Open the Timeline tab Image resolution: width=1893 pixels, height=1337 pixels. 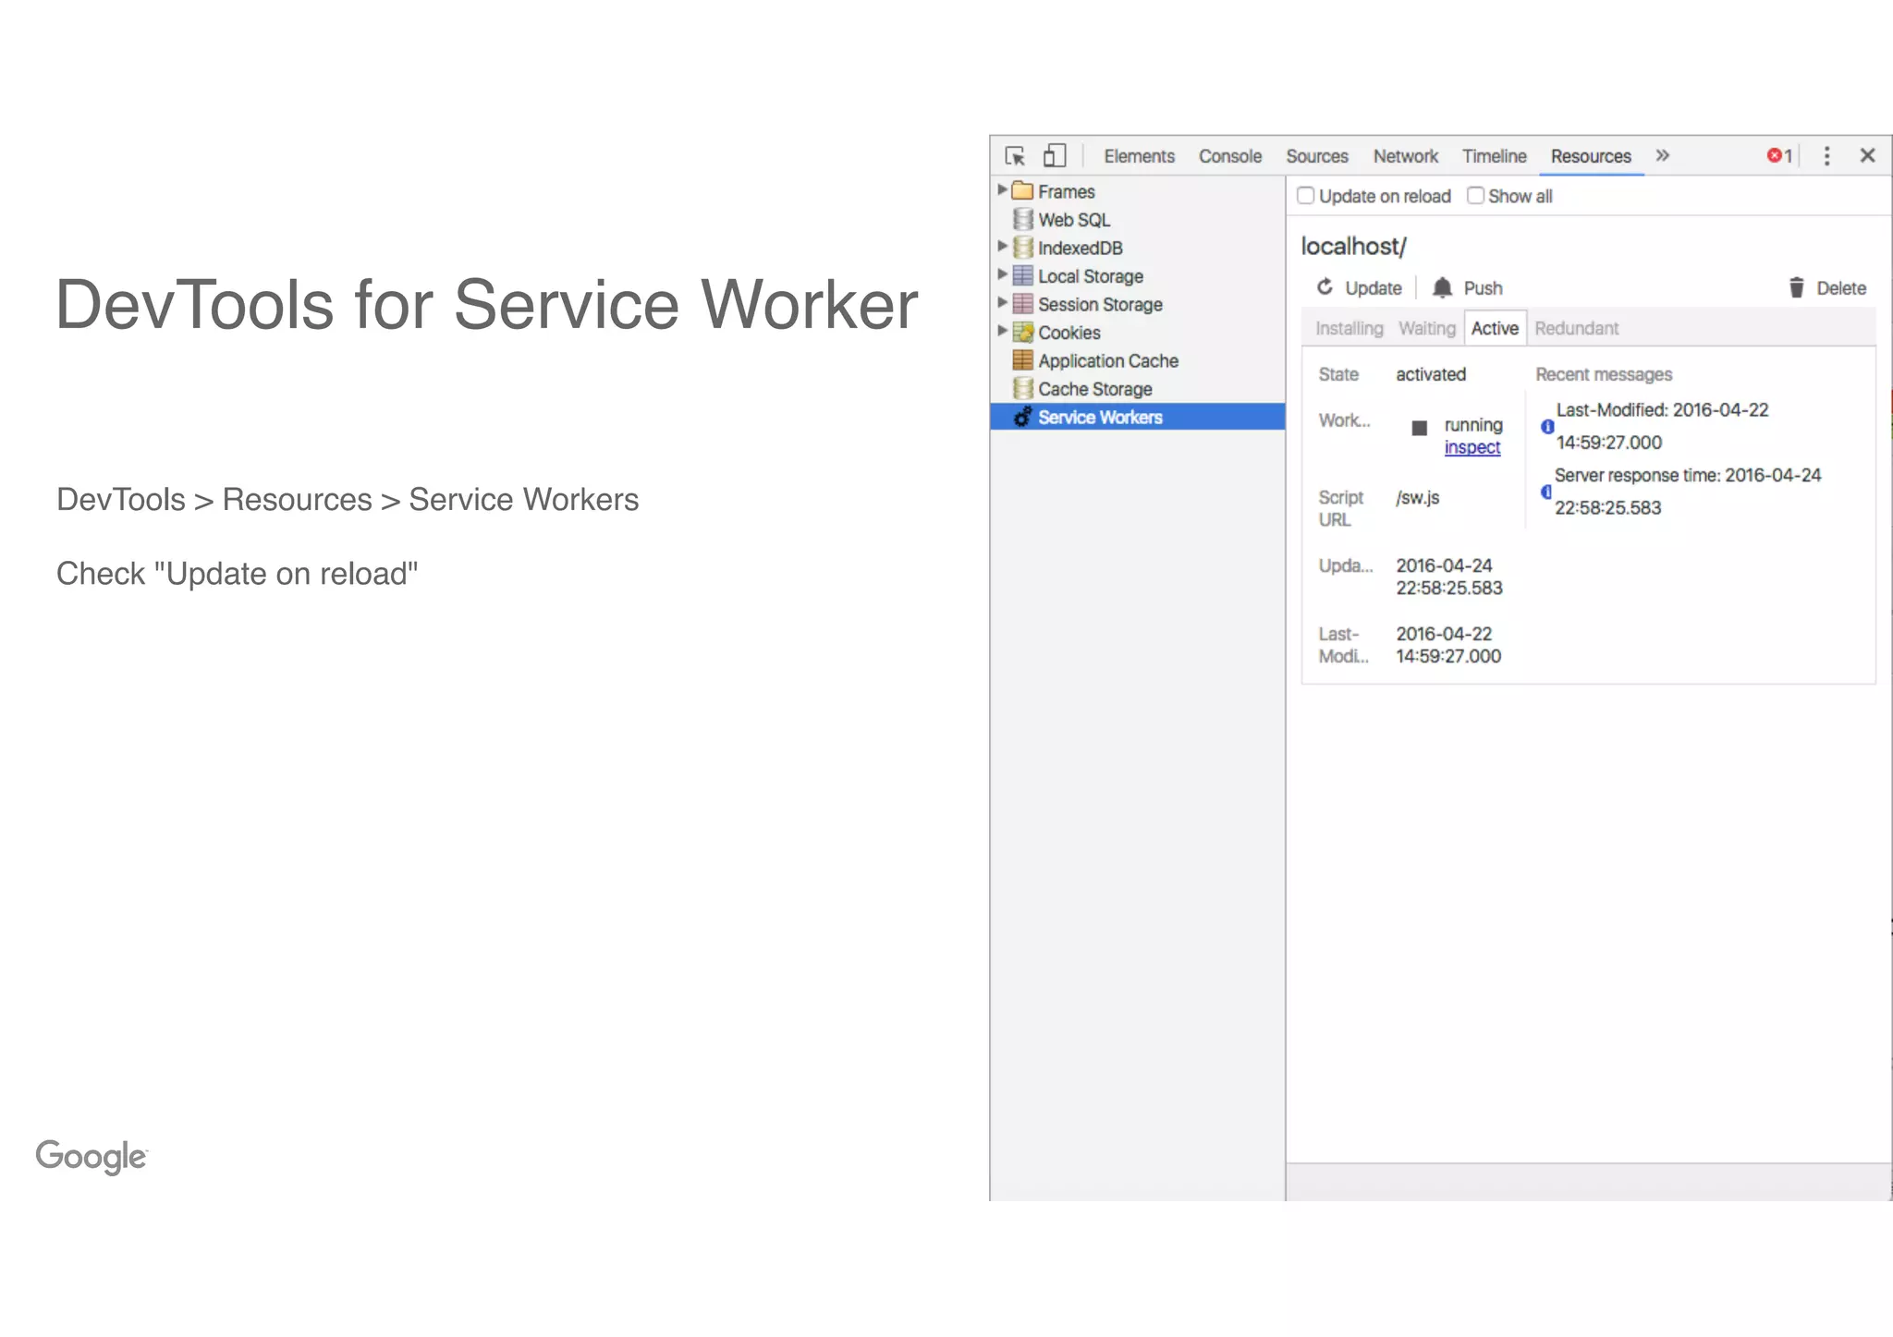coord(1494,156)
